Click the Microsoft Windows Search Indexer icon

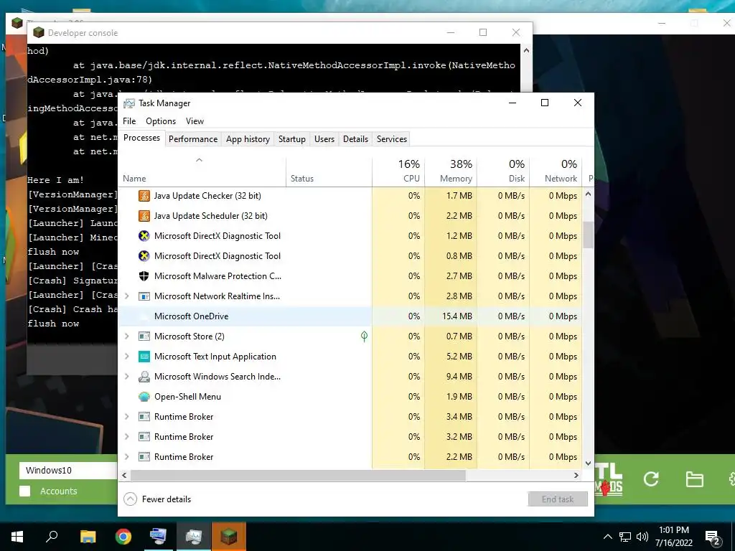pyautogui.click(x=144, y=377)
